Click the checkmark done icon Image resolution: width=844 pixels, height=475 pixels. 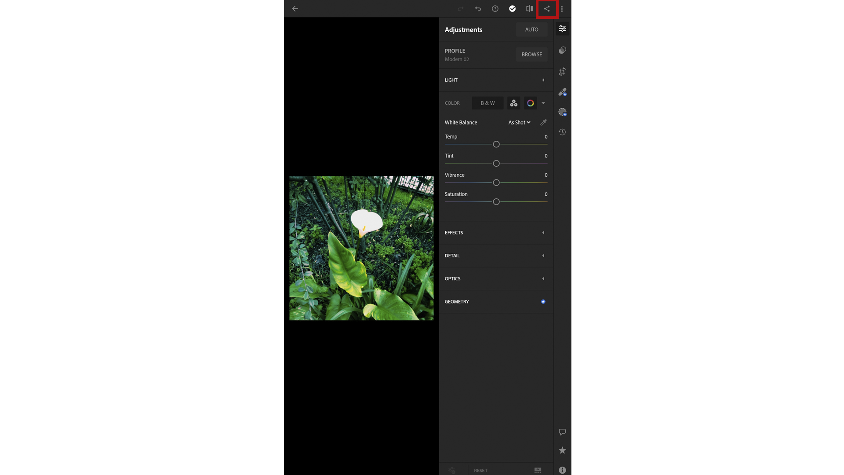512,9
